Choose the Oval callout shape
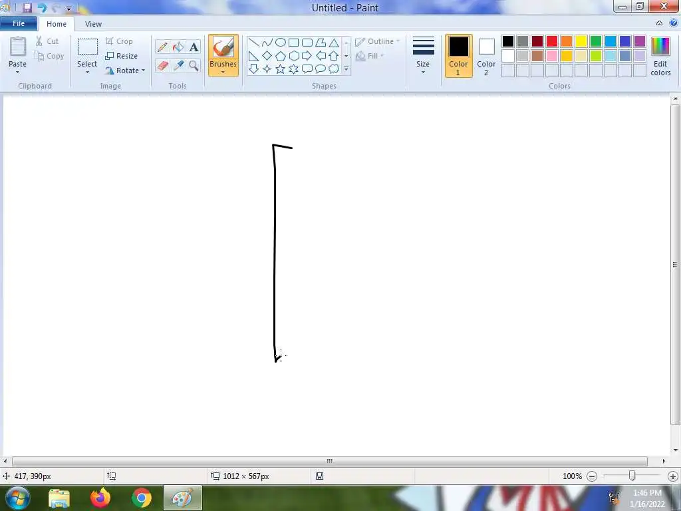Screen dimensions: 681x511 click(x=321, y=69)
